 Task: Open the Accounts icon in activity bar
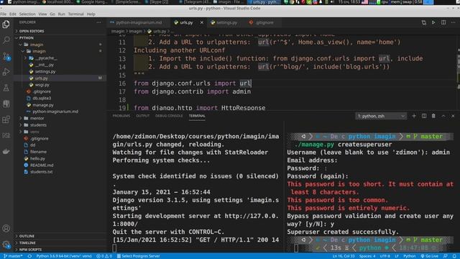click(x=6, y=228)
